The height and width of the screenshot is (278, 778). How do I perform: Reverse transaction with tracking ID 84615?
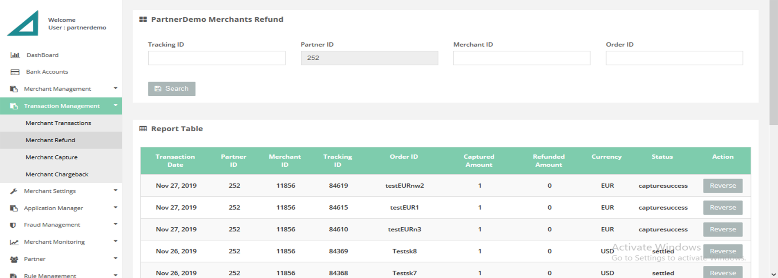click(722, 208)
